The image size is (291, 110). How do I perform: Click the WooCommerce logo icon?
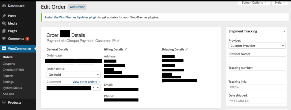tap(4, 49)
